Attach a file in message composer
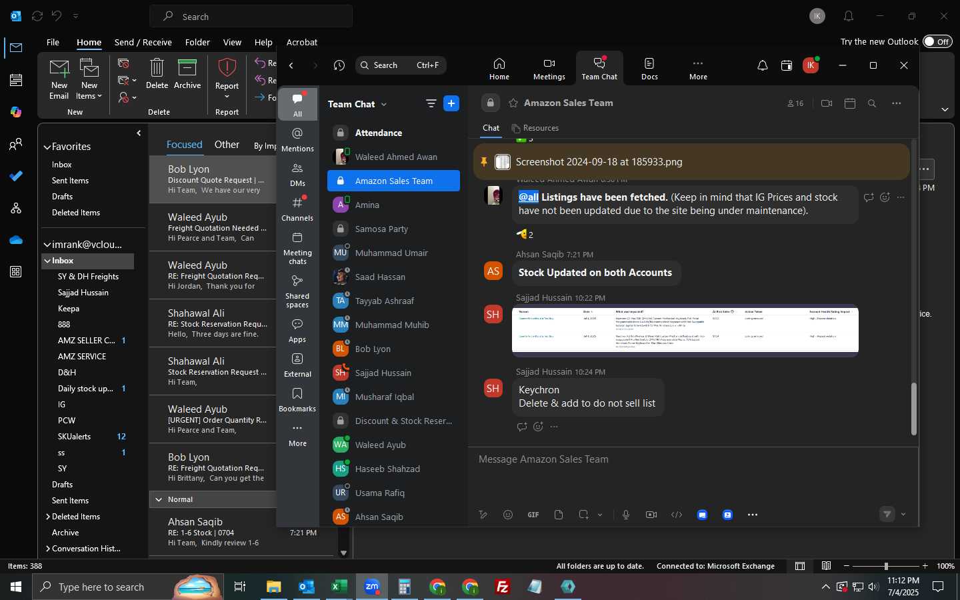 [x=559, y=515]
